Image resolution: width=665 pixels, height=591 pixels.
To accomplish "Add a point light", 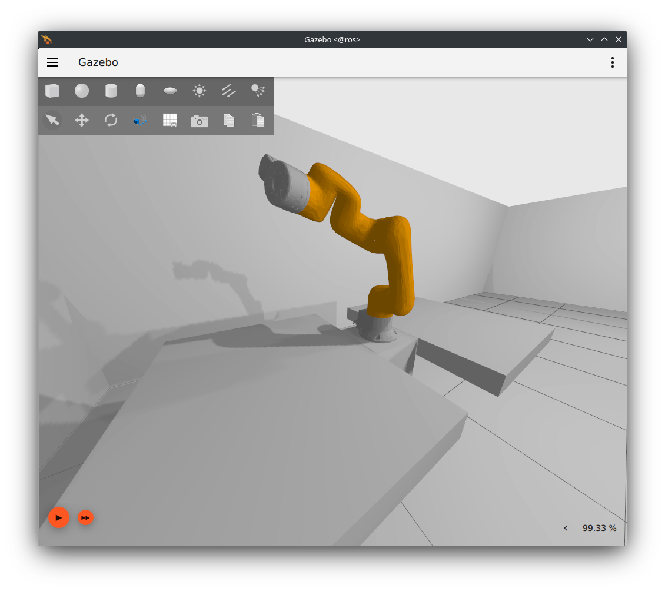I will point(199,91).
